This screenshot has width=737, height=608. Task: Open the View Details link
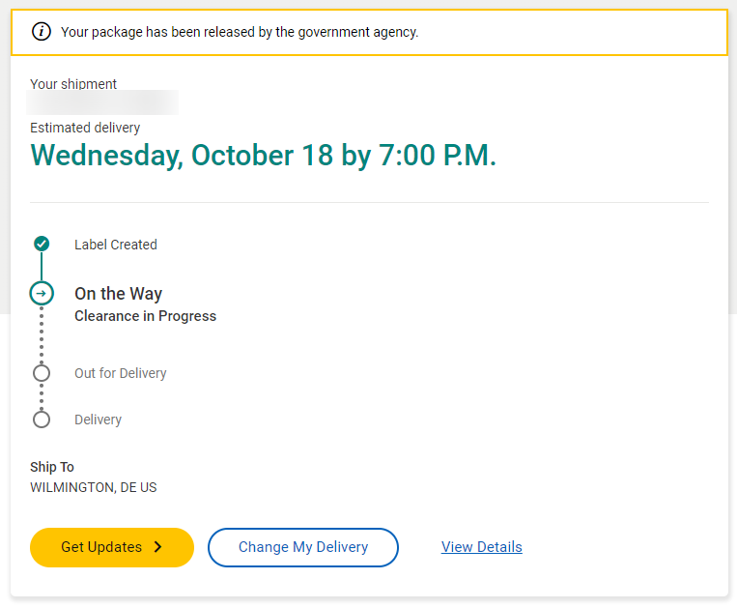[481, 547]
